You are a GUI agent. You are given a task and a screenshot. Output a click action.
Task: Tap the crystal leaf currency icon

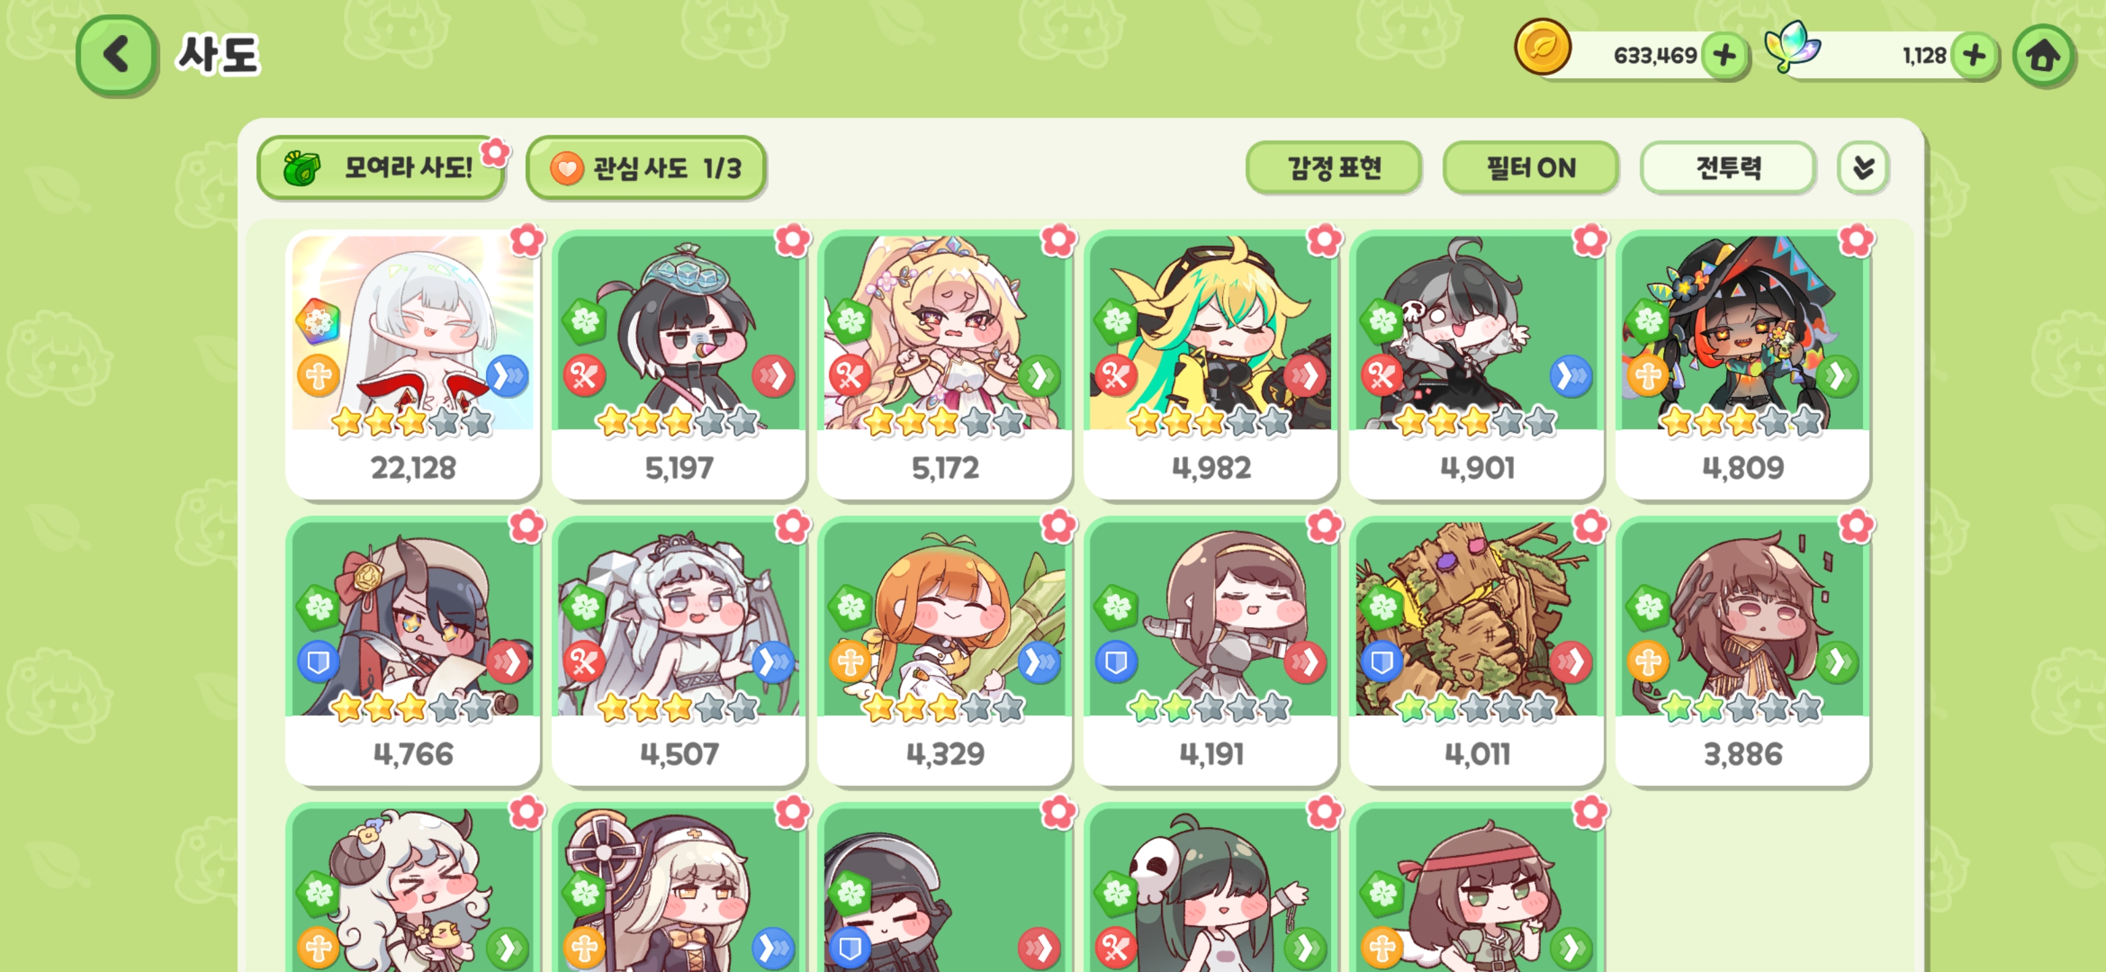[x=1791, y=46]
